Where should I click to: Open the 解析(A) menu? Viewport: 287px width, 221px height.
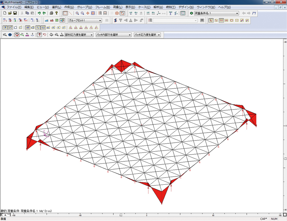[158, 7]
